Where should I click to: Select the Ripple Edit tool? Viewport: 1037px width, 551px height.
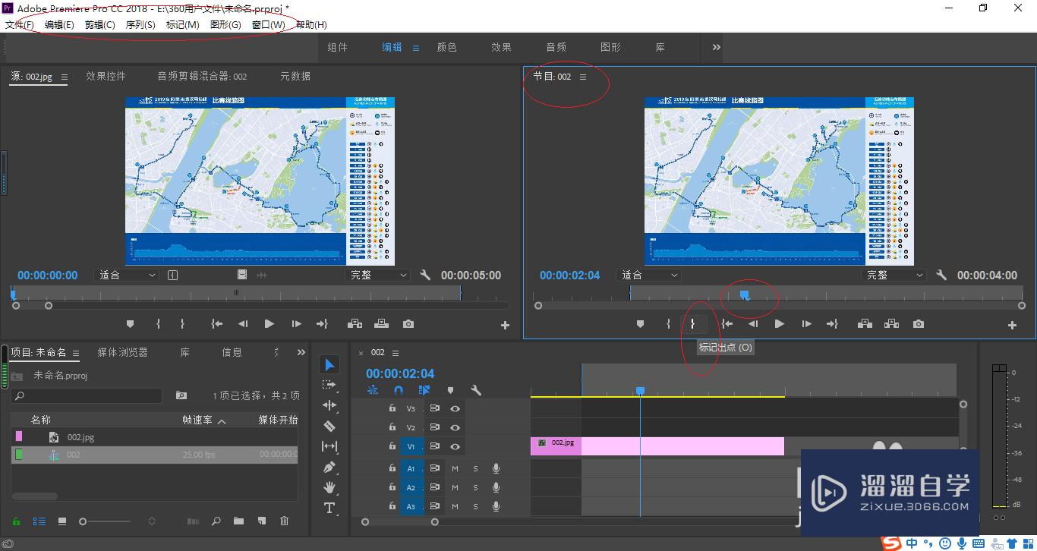point(329,405)
